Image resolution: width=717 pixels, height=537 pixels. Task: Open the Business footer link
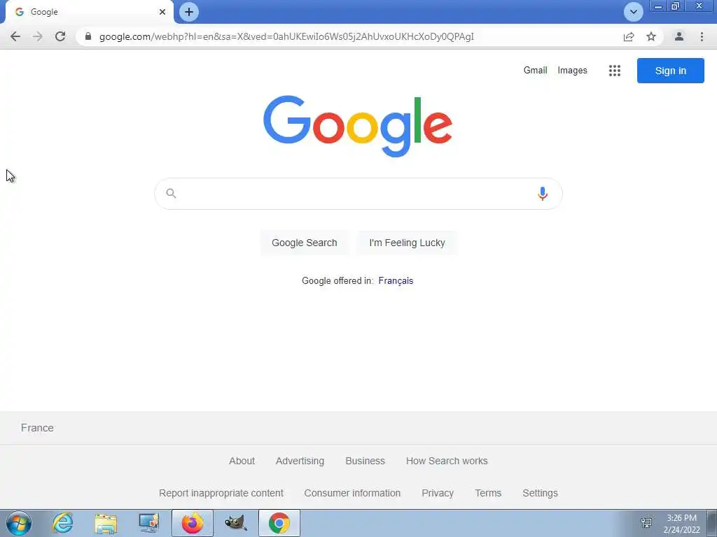pyautogui.click(x=365, y=461)
